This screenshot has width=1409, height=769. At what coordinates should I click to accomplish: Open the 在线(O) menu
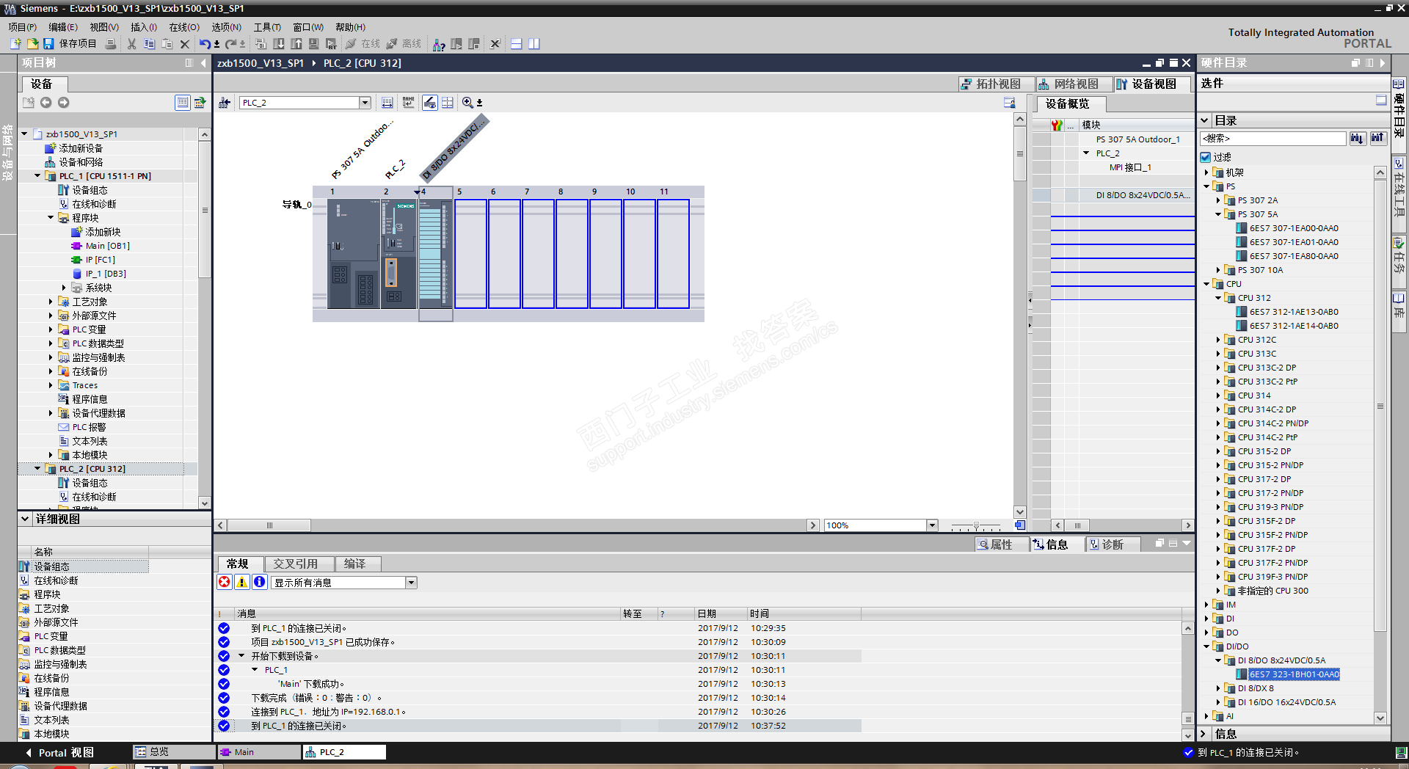(x=183, y=27)
